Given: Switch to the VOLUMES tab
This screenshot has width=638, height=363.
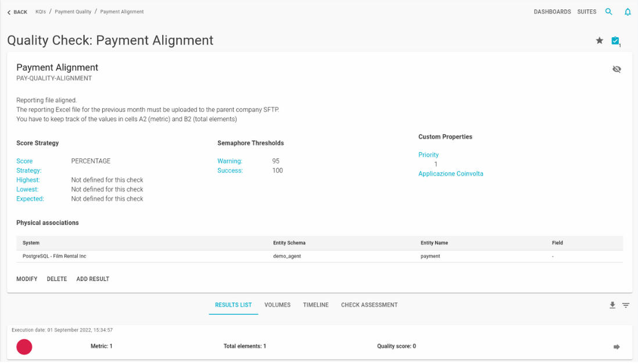Looking at the screenshot, I should pos(278,305).
